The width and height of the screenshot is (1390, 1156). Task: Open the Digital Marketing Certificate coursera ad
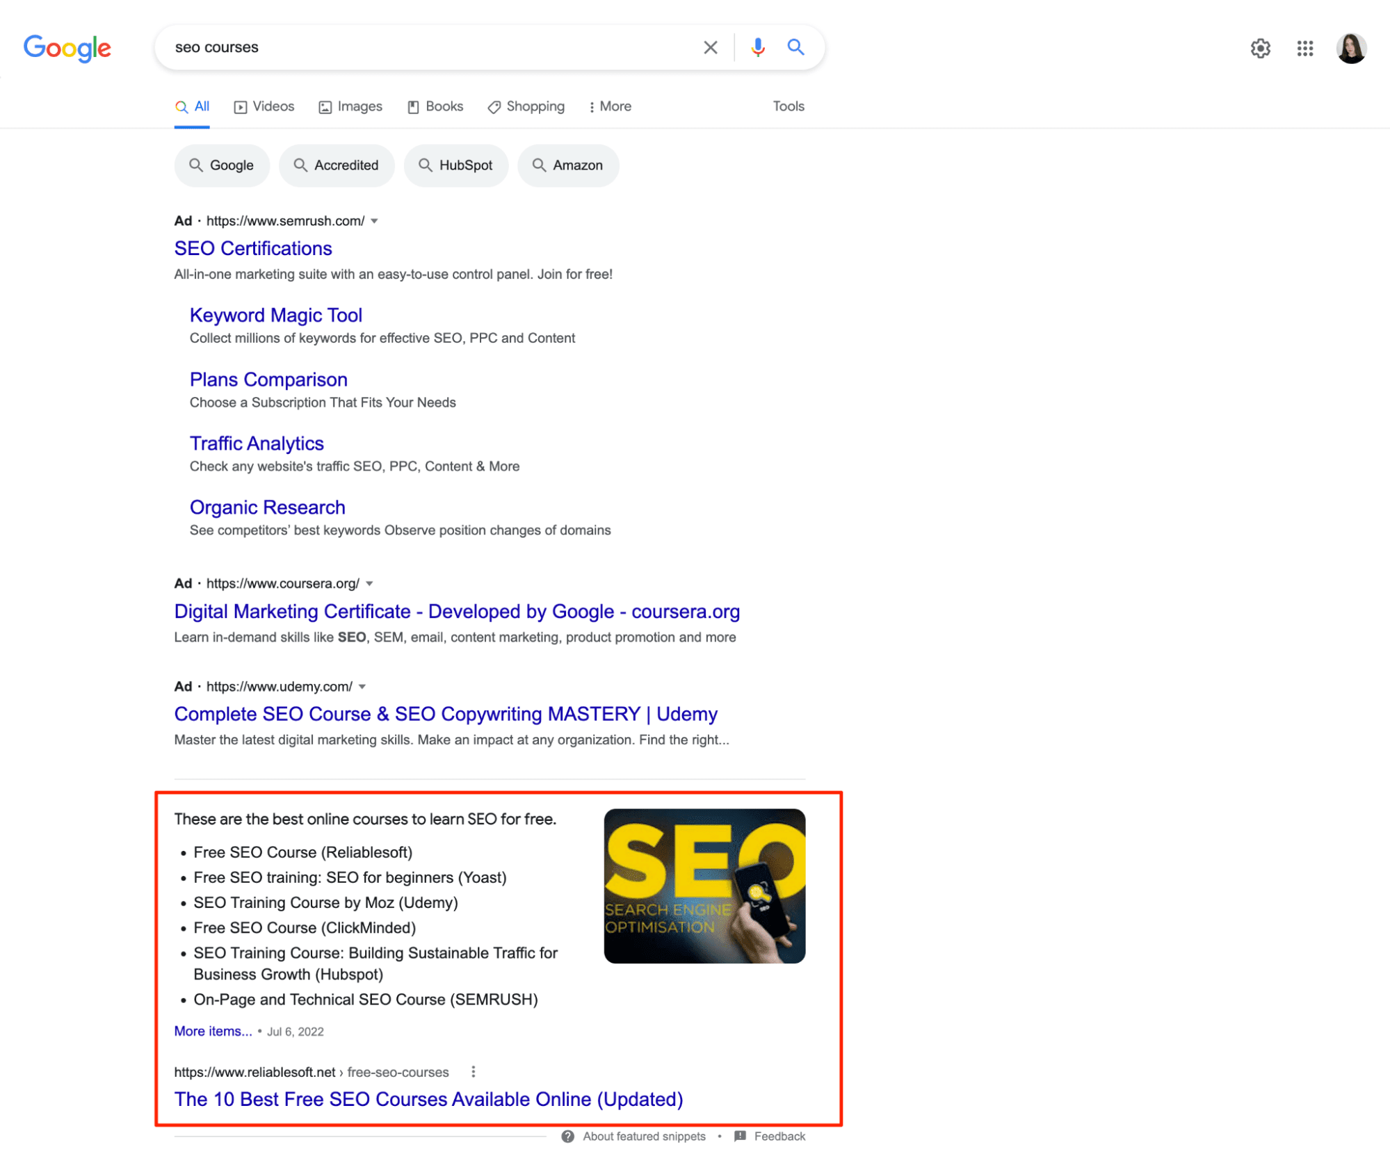coord(457,611)
